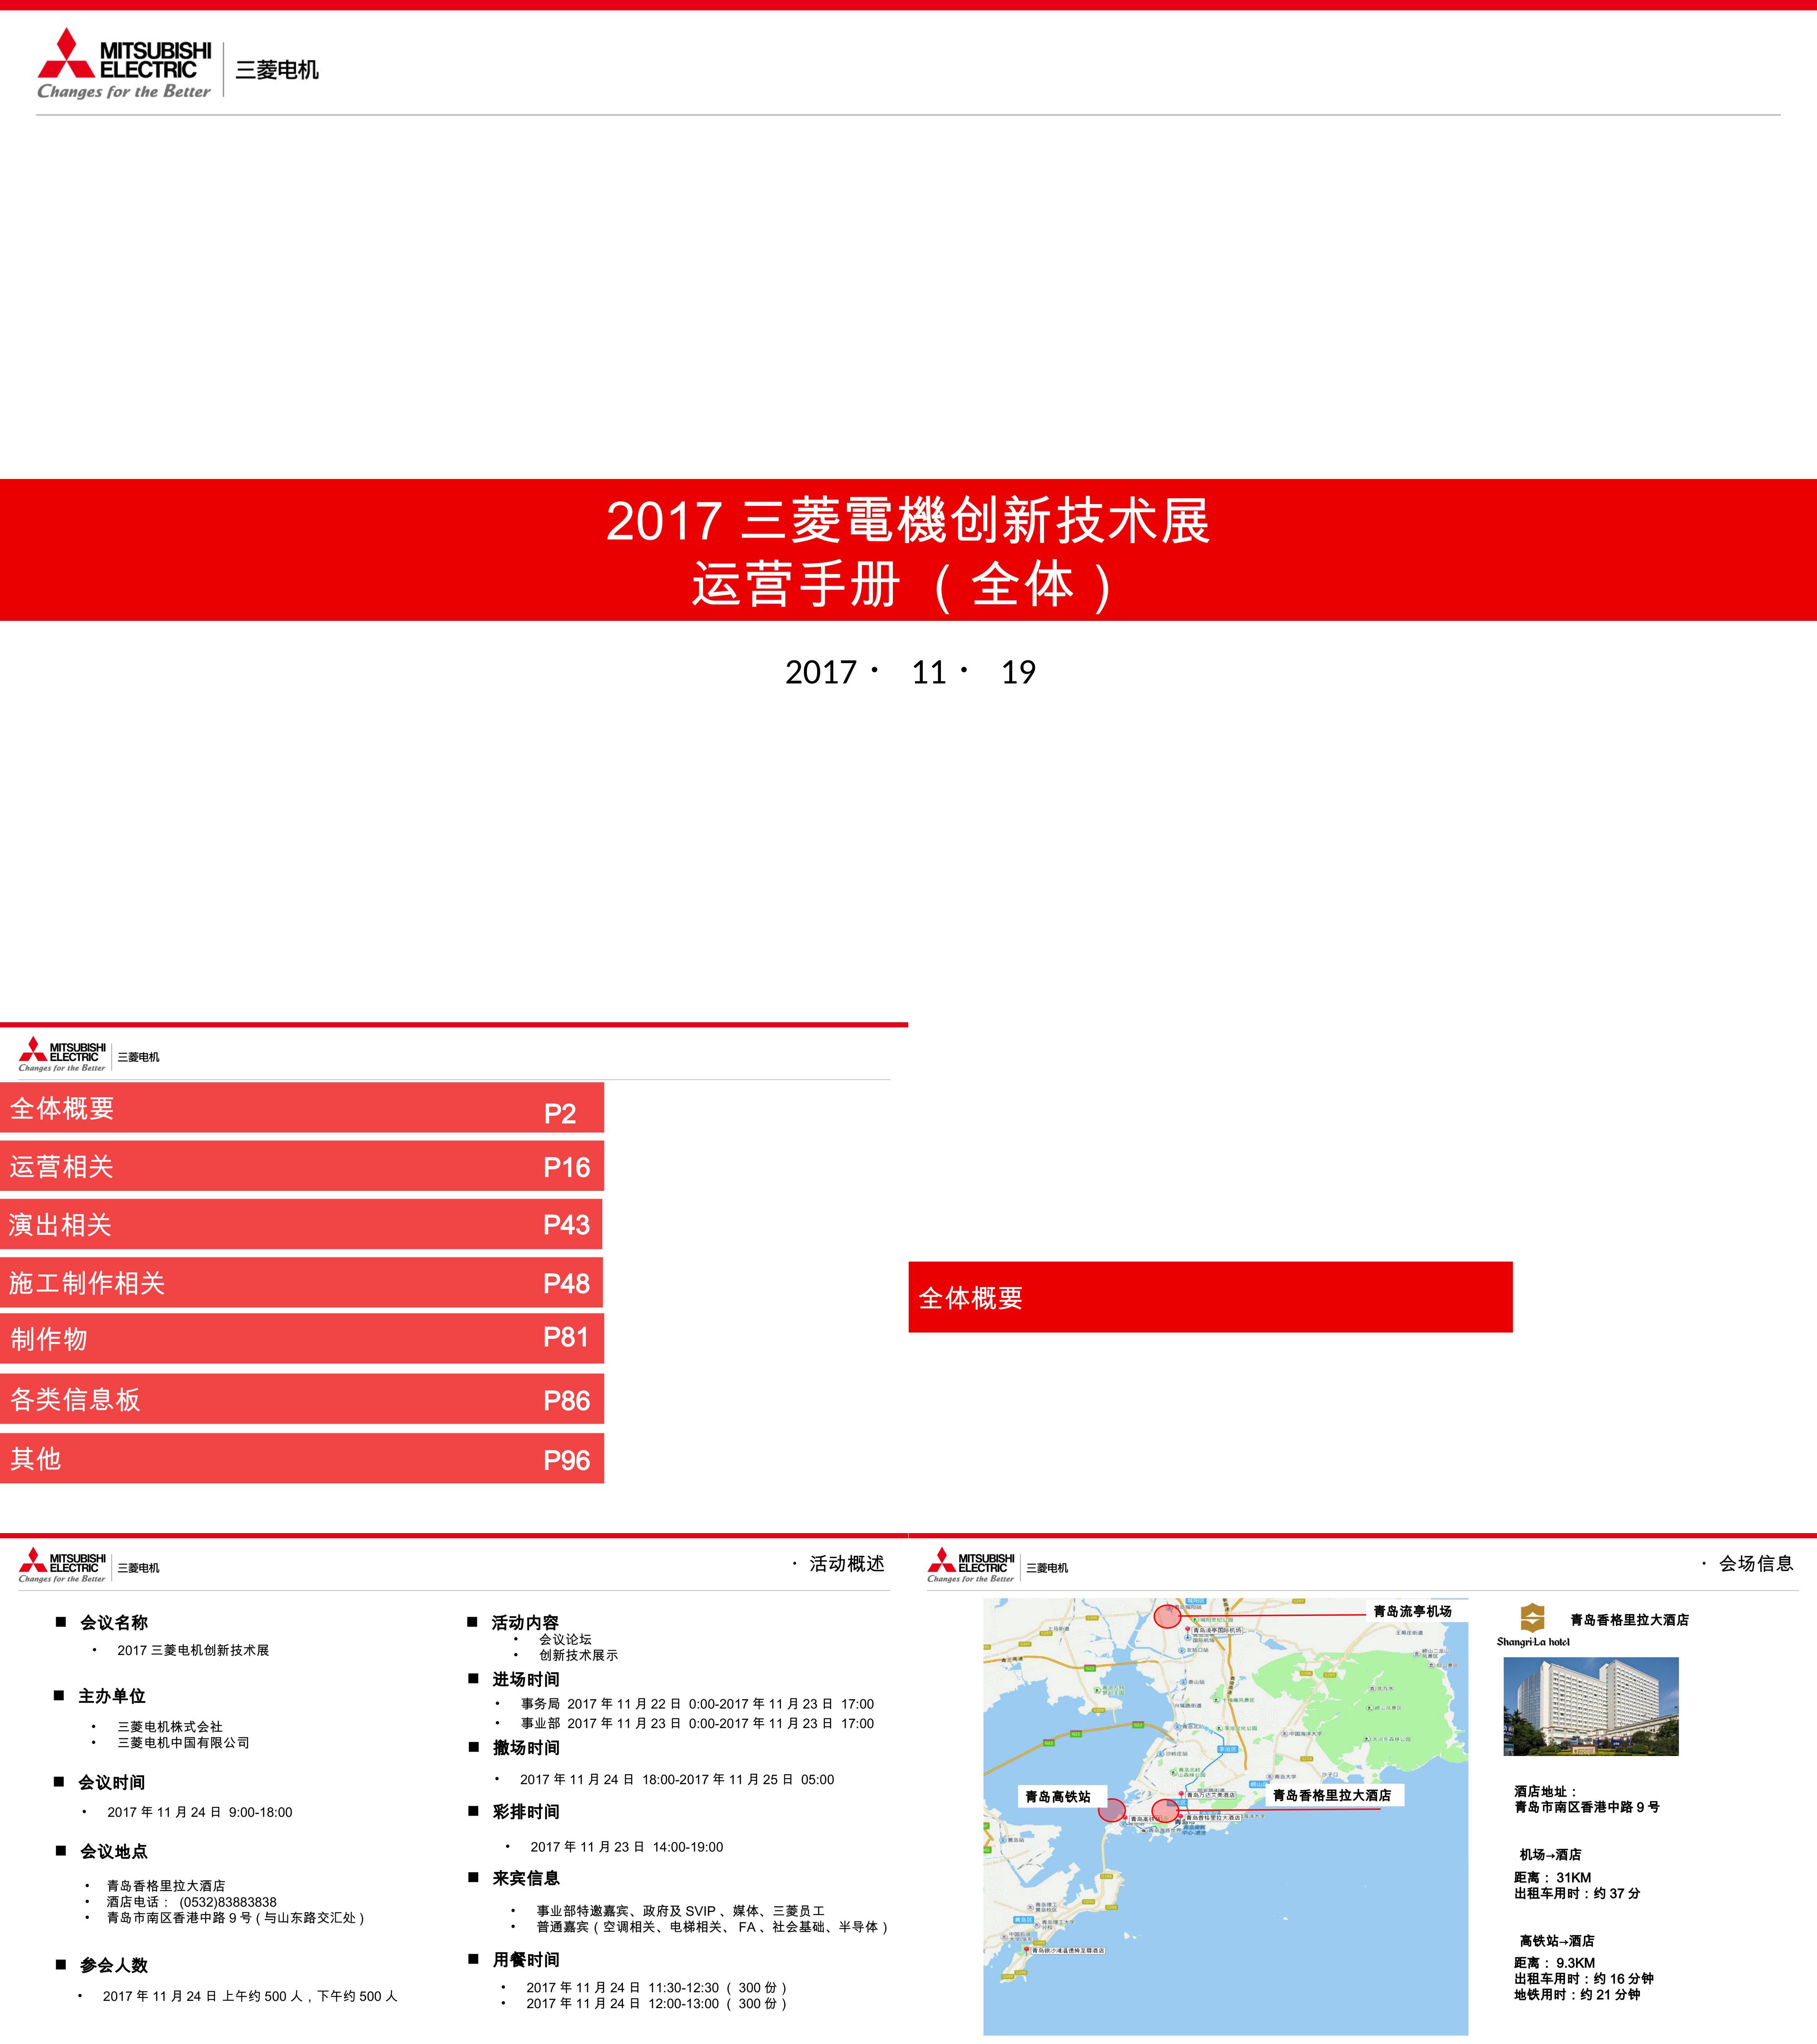
Task: Click the '事业部' move-in time line
Action: [x=697, y=1723]
